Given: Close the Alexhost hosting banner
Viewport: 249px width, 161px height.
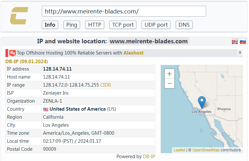Looking at the screenshot, I should 240,53.
